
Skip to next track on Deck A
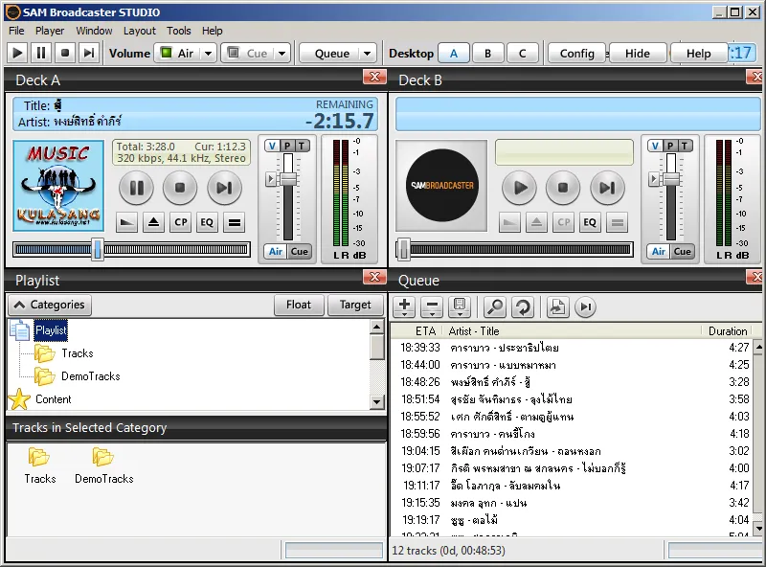point(224,188)
